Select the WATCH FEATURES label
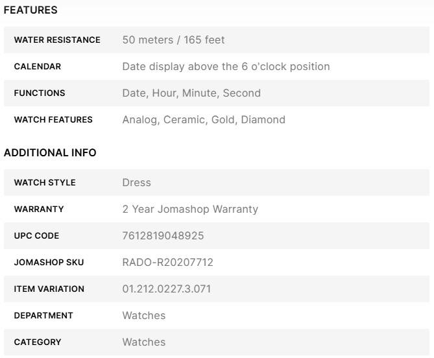434x358 pixels. click(x=53, y=120)
